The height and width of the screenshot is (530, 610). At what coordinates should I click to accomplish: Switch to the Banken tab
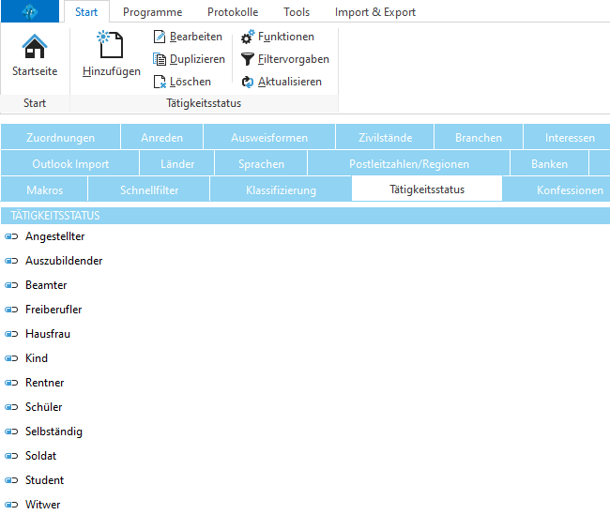(x=549, y=163)
